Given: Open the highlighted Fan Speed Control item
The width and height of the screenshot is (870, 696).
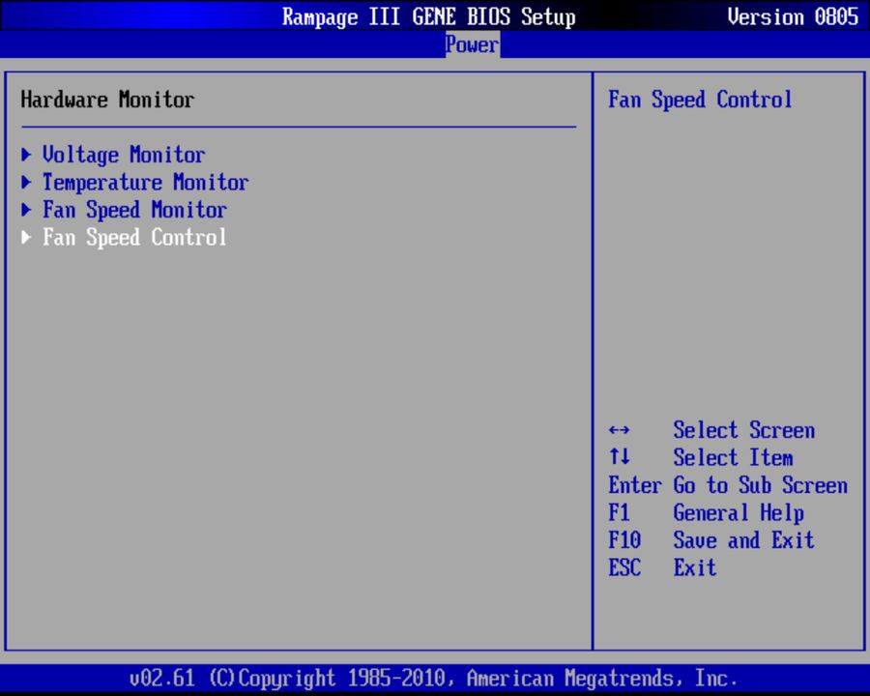Looking at the screenshot, I should [x=134, y=238].
